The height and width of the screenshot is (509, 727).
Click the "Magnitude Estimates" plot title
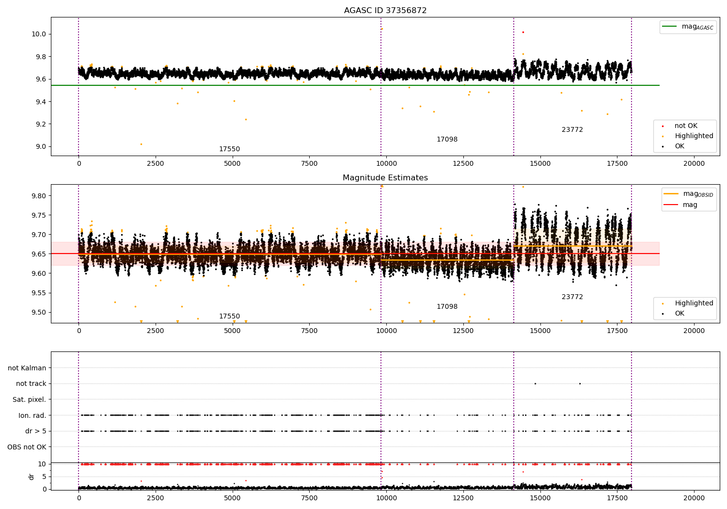pyautogui.click(x=385, y=178)
